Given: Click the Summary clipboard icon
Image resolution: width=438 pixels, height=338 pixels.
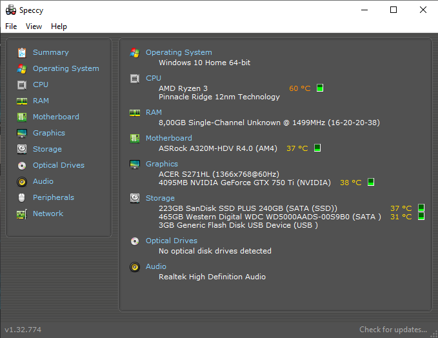Looking at the screenshot, I should pyautogui.click(x=22, y=52).
